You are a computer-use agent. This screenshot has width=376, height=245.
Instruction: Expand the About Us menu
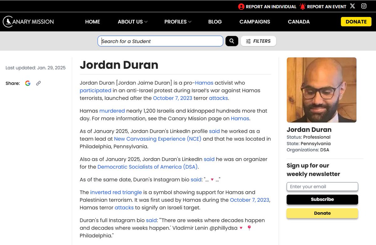coord(133,22)
